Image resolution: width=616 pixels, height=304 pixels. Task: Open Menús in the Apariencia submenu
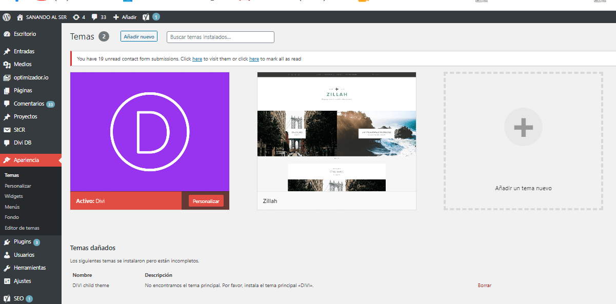click(x=12, y=207)
